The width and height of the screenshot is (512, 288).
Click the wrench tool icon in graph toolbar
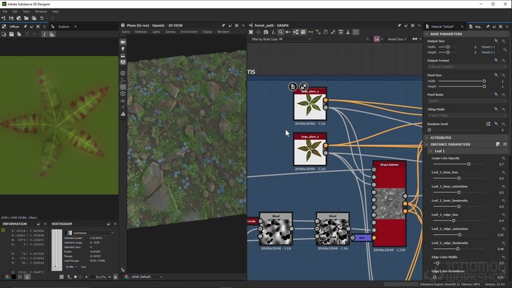click(333, 32)
